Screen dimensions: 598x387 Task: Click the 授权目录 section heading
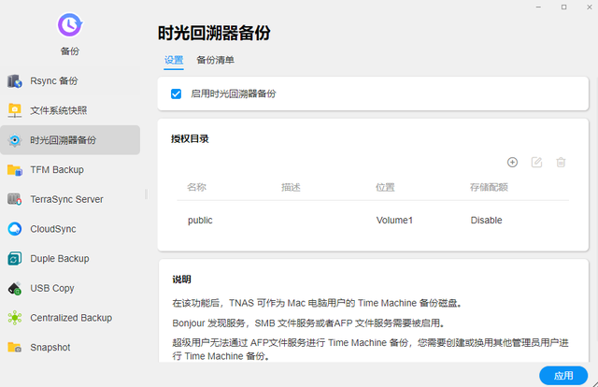coord(190,139)
